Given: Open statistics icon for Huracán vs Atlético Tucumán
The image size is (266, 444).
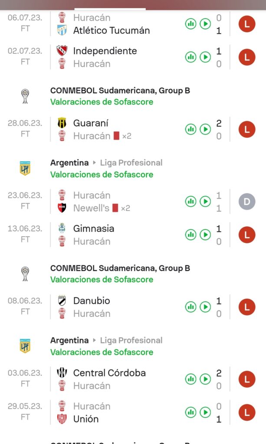Looking at the screenshot, I should tap(190, 24).
